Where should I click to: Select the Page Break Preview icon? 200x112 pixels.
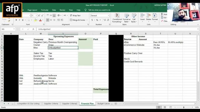pos(171,107)
